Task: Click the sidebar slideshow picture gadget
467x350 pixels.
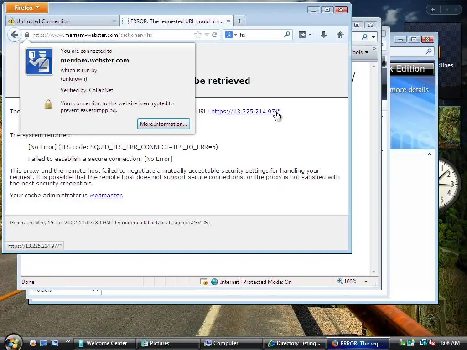Action: tap(450, 128)
